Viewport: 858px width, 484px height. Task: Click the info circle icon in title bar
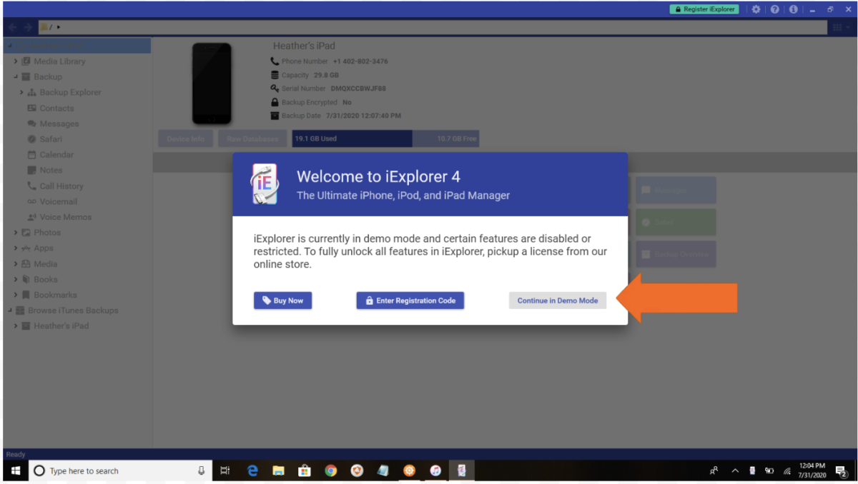click(793, 9)
